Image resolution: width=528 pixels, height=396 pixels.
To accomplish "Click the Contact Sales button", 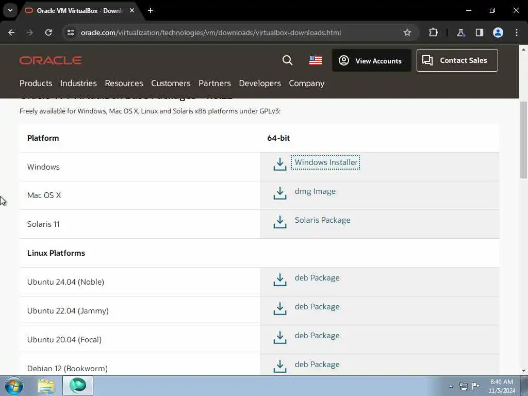I will point(457,60).
